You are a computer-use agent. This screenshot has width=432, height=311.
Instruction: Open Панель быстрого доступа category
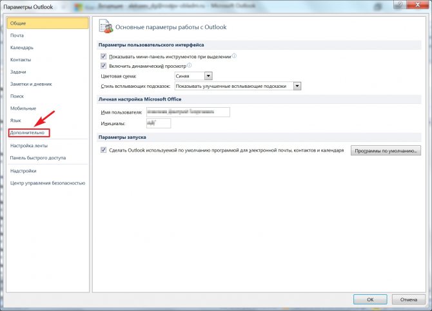pos(48,157)
